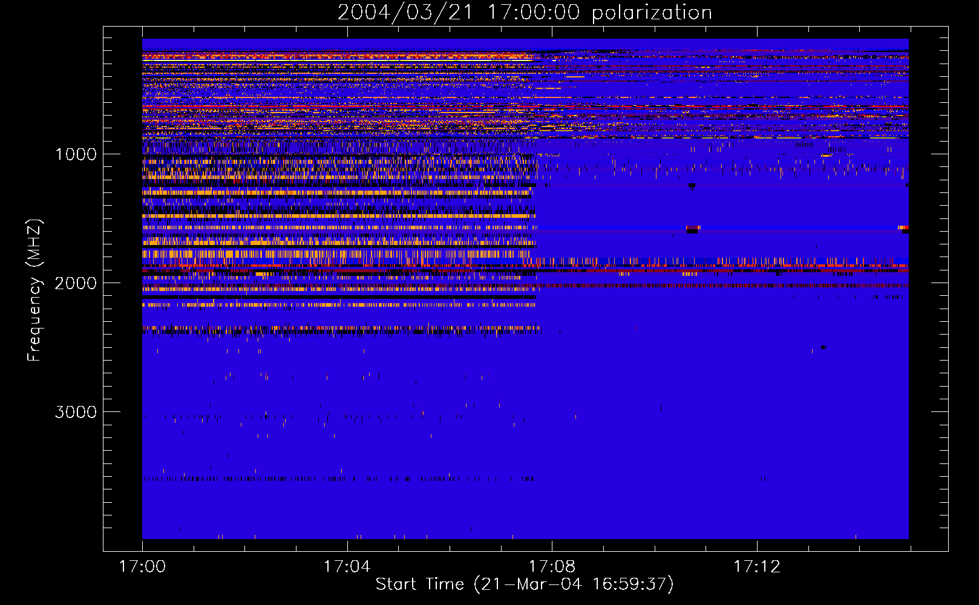979x605 pixels.
Task: Click the 17:00 time tick label
Action: coord(142,567)
